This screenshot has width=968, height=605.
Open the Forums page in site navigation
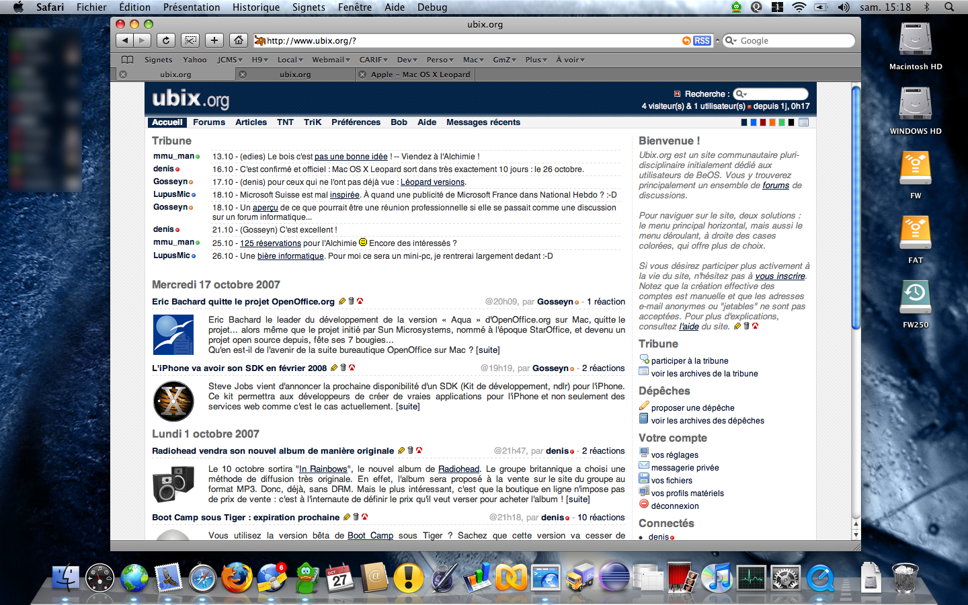209,122
